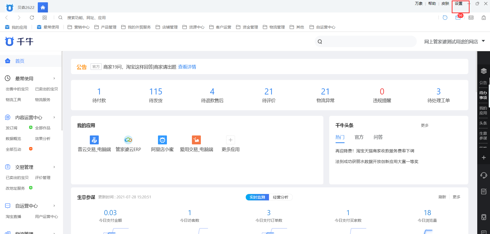View the 115 待发货 orders

tap(156, 95)
